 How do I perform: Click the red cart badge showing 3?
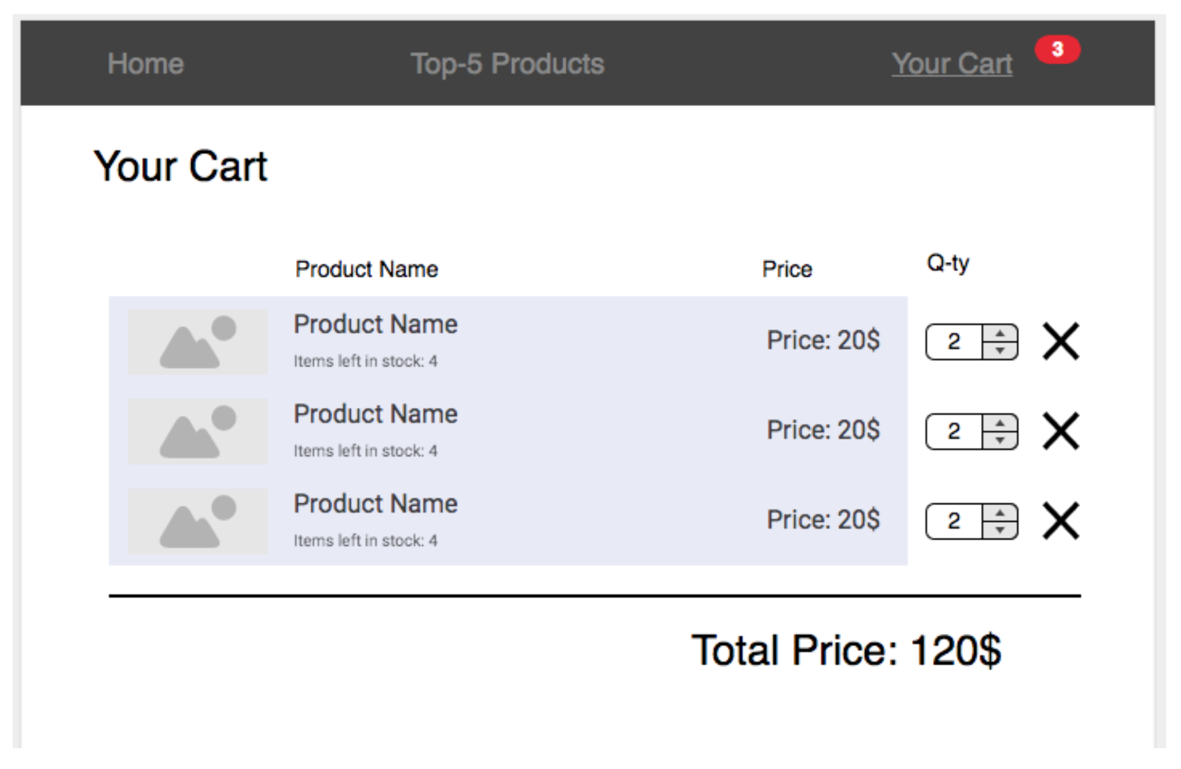point(1057,50)
